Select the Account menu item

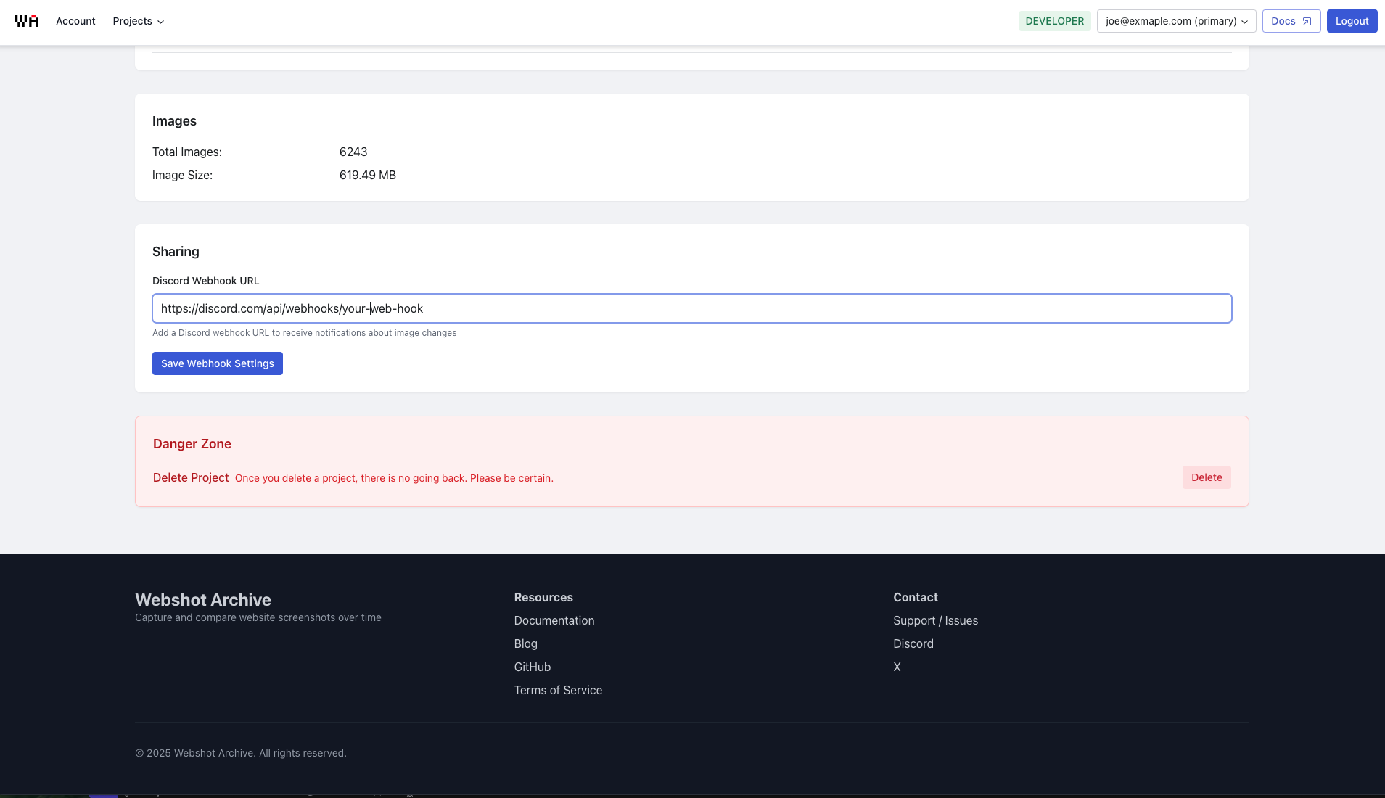point(75,21)
